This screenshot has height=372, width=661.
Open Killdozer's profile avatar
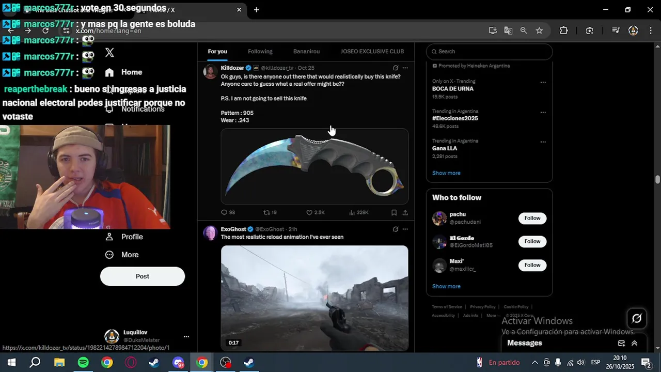[210, 71]
